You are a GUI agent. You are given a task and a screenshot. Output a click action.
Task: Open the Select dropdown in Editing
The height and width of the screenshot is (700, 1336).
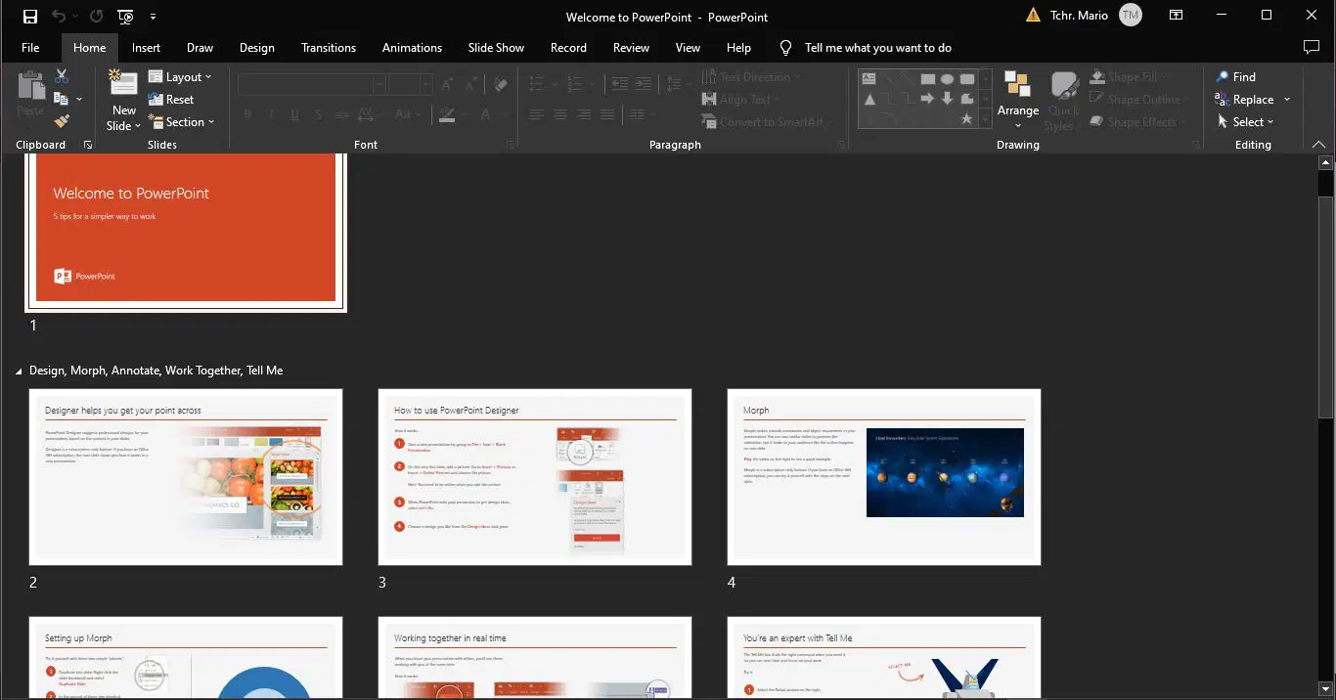pos(1245,122)
